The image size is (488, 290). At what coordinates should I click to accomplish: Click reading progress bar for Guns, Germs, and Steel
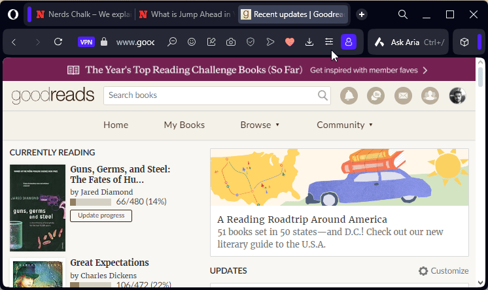coord(90,202)
